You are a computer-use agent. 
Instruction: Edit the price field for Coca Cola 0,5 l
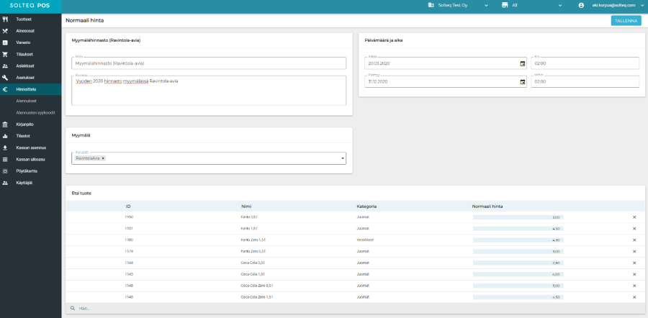click(517, 263)
